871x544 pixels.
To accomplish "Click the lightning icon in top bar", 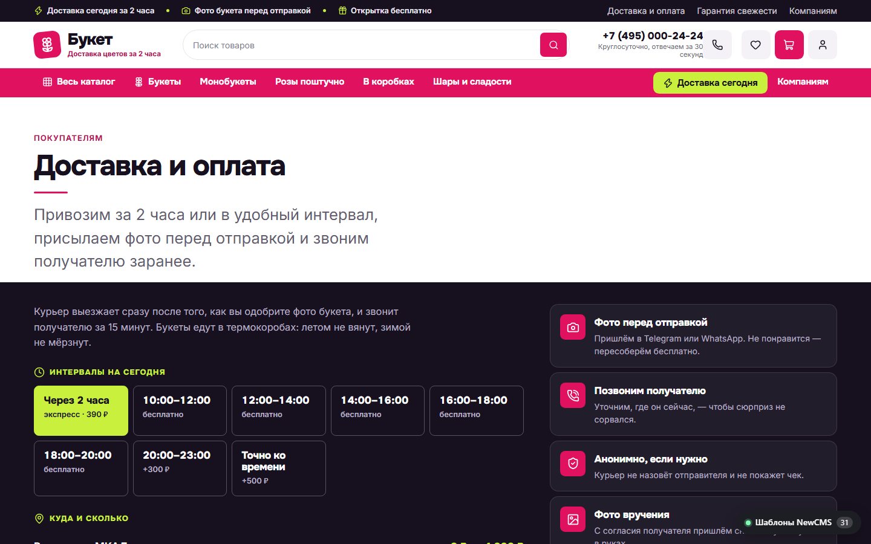I will (x=38, y=11).
